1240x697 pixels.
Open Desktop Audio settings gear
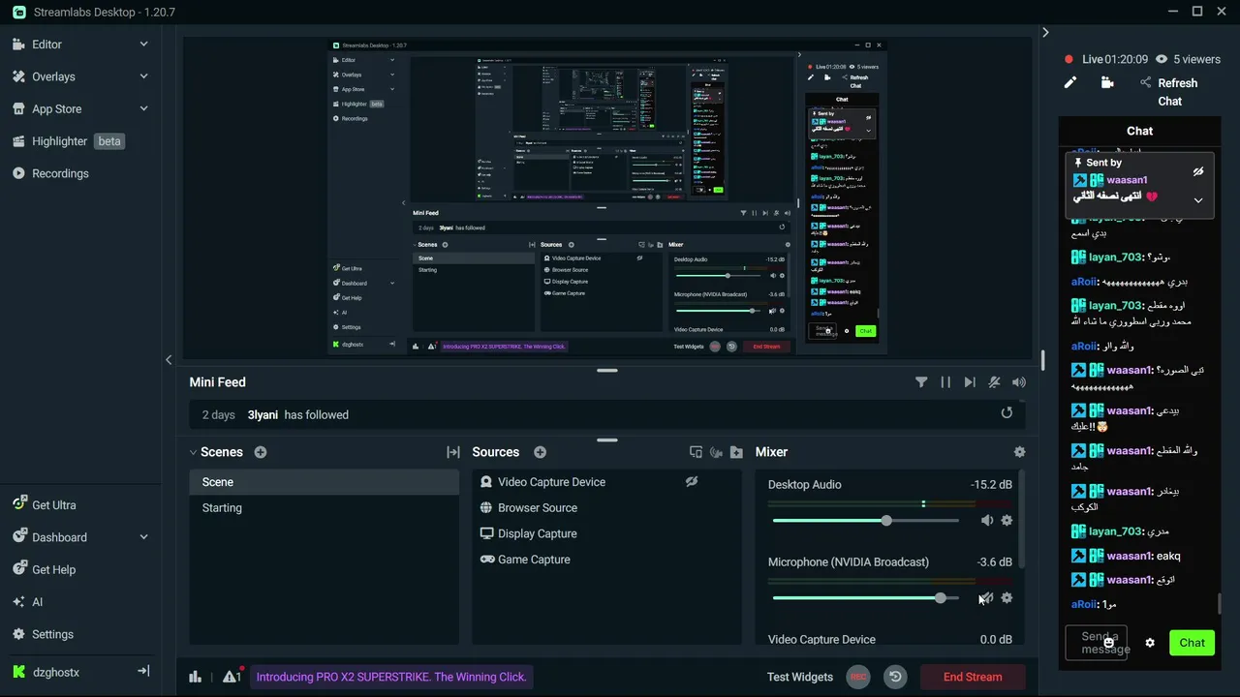tap(1007, 521)
